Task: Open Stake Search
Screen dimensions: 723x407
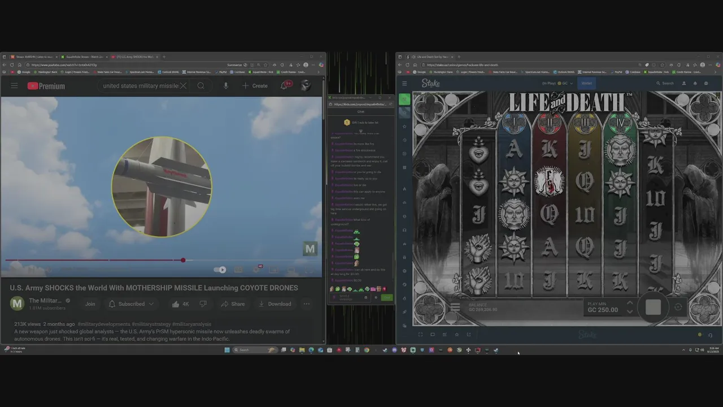Action: [665, 83]
